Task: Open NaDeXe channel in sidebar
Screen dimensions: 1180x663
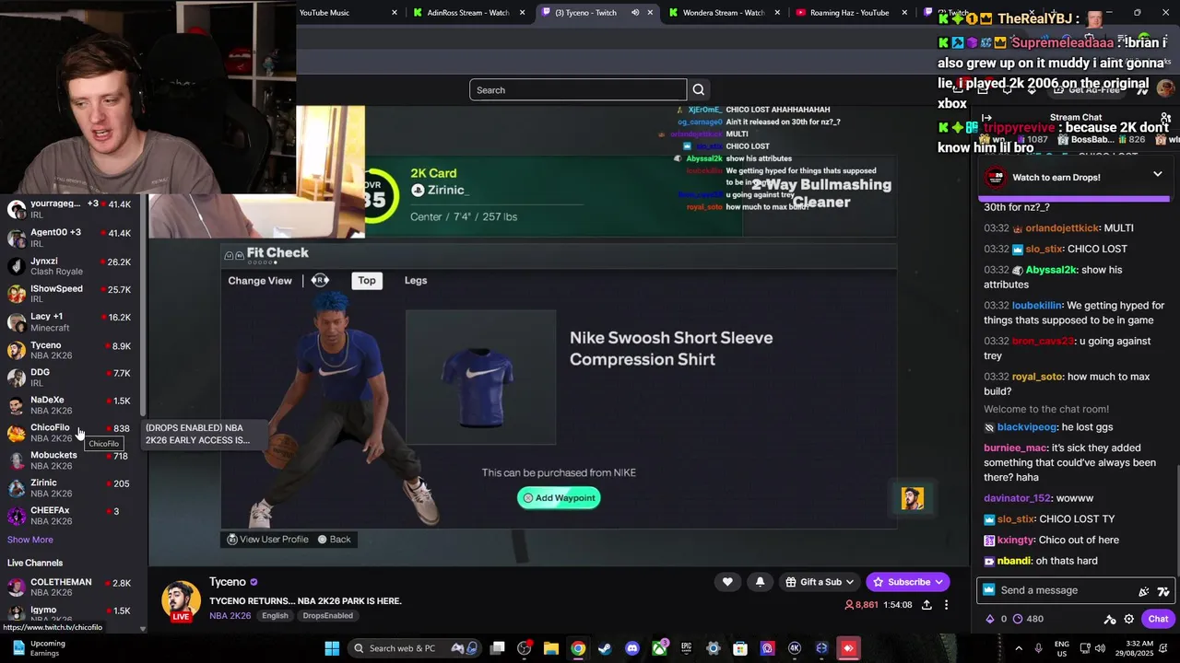Action: (x=69, y=405)
